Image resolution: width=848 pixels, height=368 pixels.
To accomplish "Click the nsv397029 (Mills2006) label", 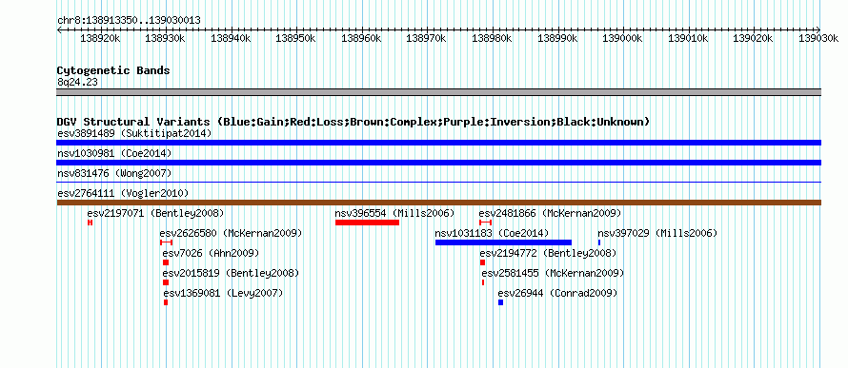I will [657, 233].
